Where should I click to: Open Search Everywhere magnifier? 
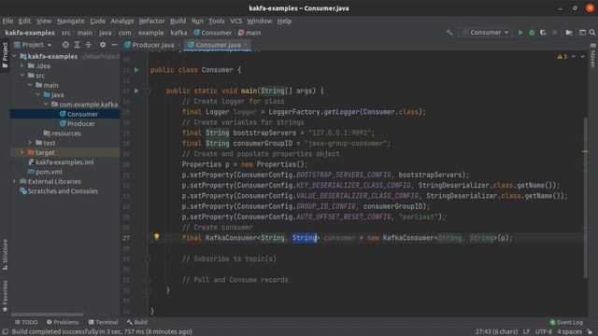[x=592, y=33]
